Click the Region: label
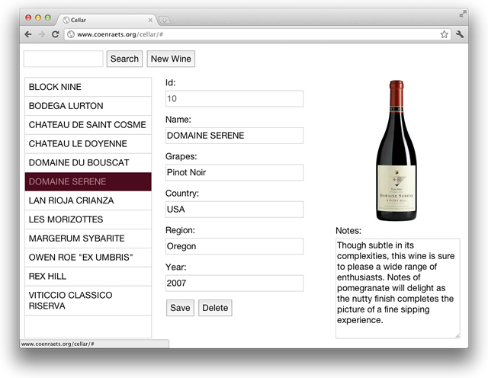Viewport: 488px width, 378px height. tap(180, 230)
